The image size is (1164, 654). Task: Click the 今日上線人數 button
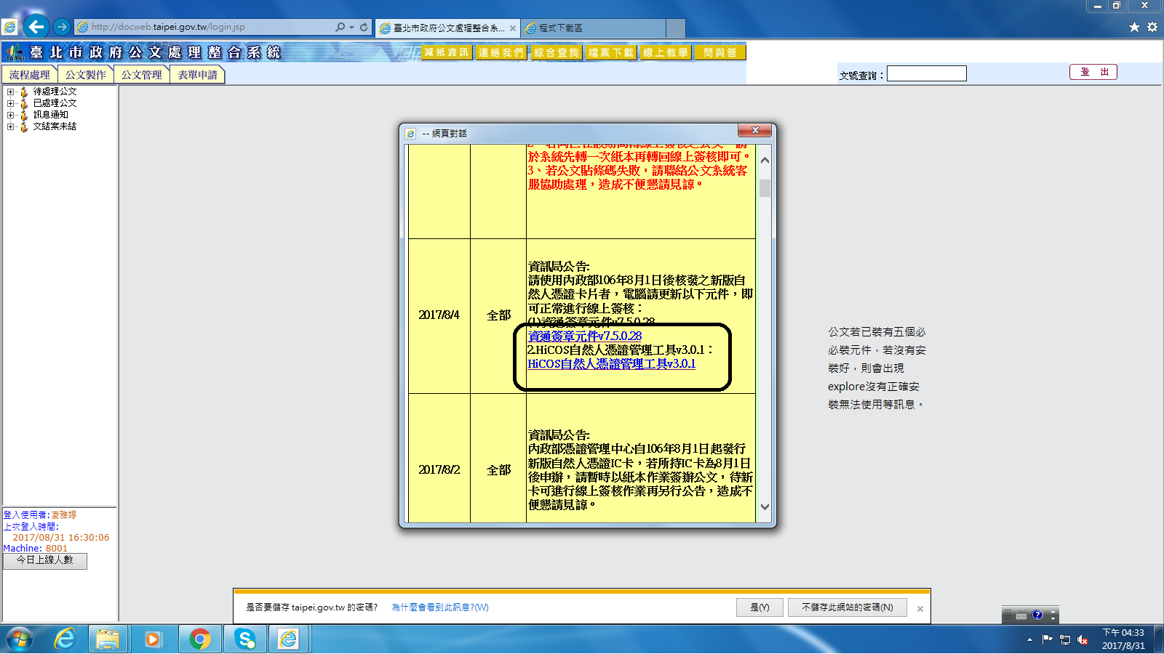pyautogui.click(x=45, y=560)
